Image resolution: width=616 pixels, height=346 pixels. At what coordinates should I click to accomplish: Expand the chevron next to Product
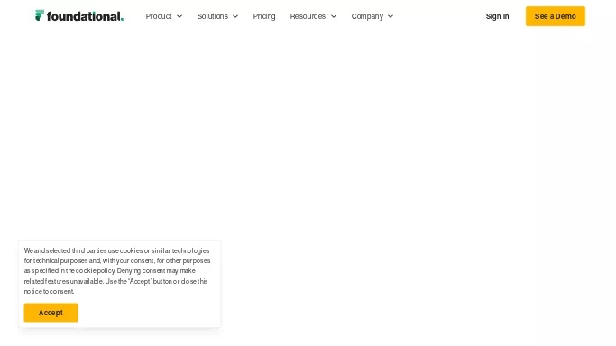pos(179,16)
